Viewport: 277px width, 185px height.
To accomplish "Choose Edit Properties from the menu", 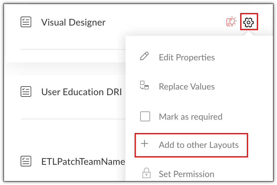I will [187, 57].
